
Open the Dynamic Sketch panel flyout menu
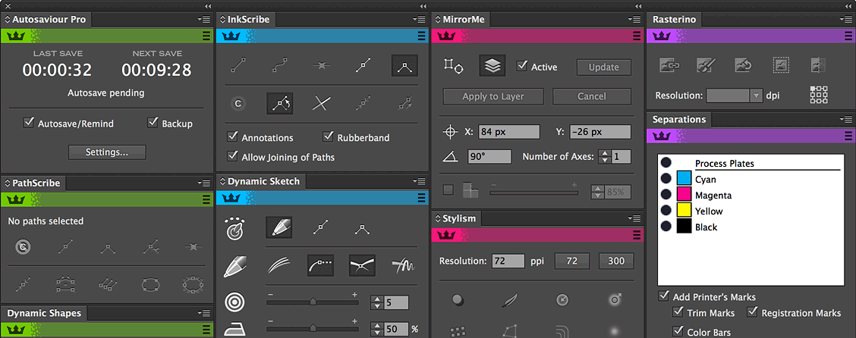point(419,182)
